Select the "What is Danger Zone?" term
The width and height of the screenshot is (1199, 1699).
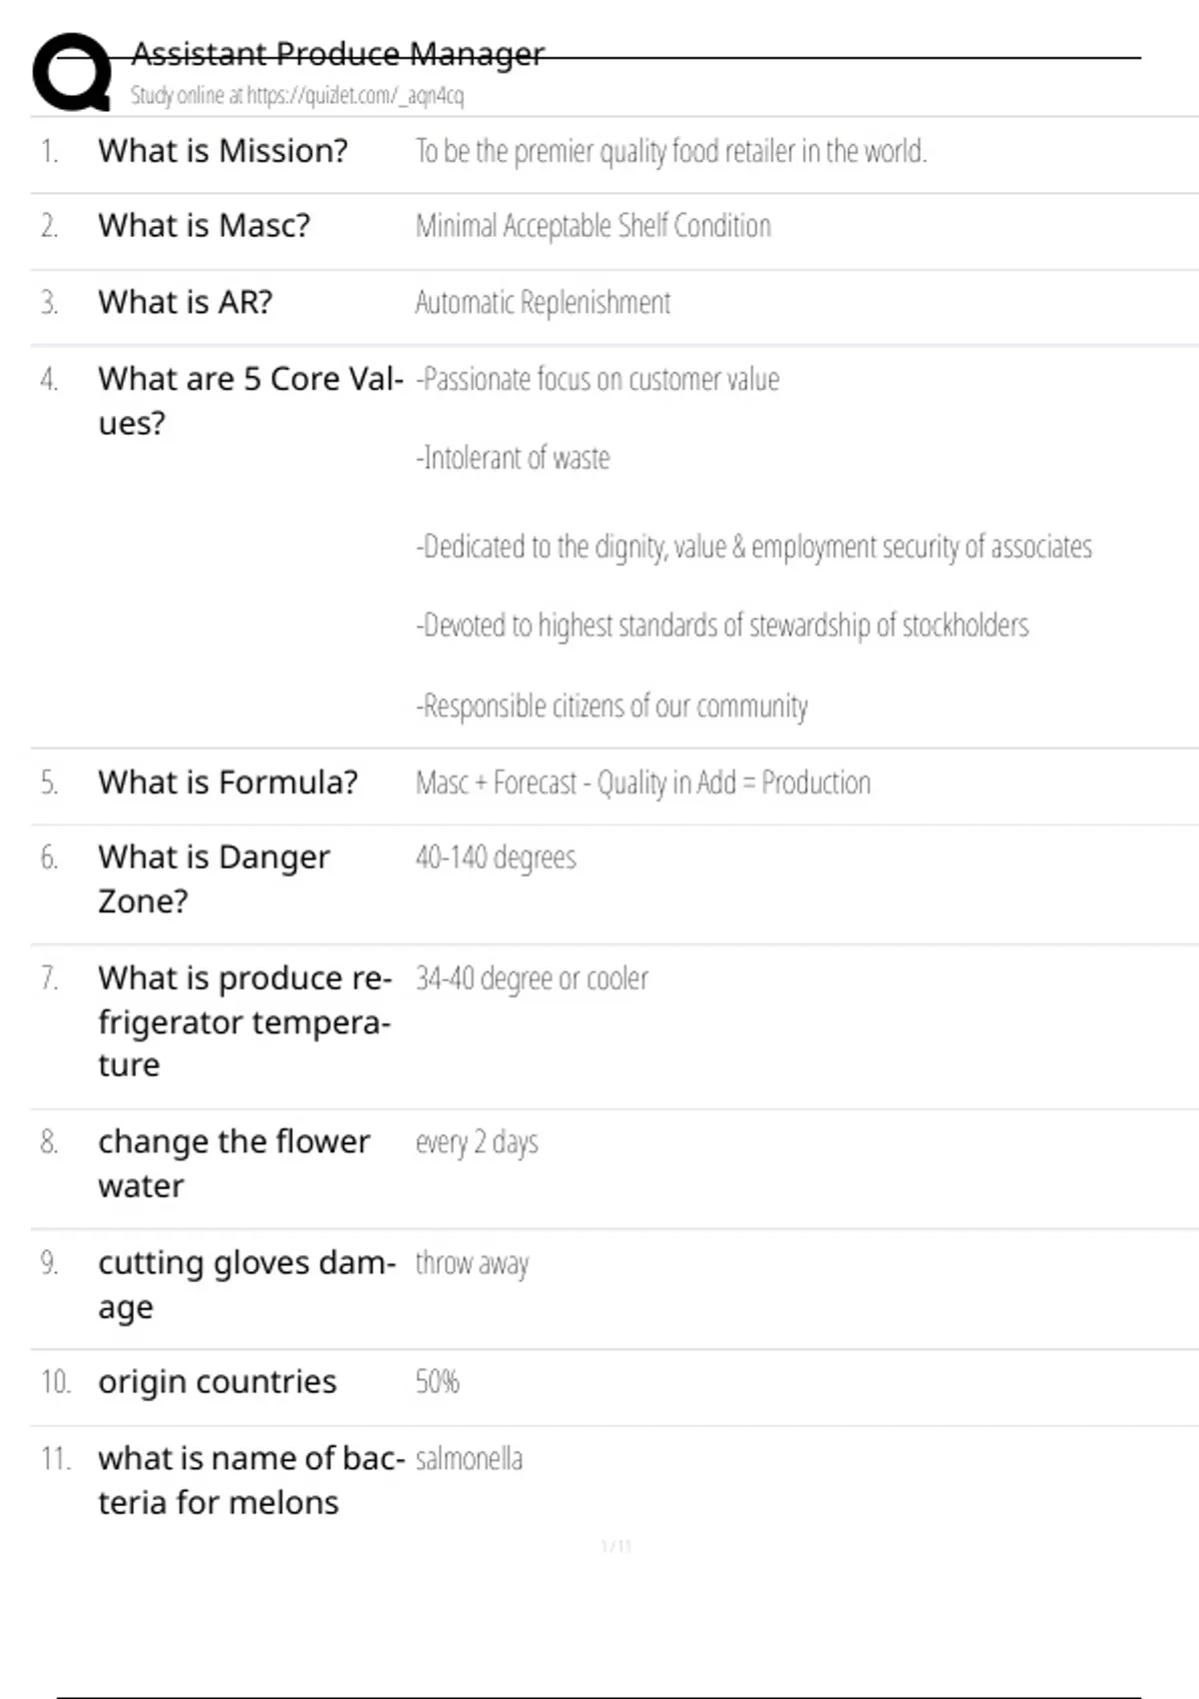[x=214, y=878]
